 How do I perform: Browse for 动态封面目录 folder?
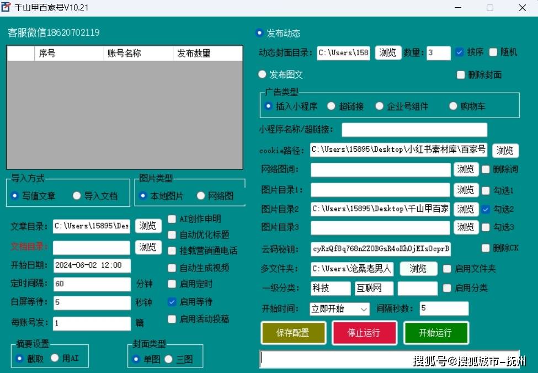point(388,53)
